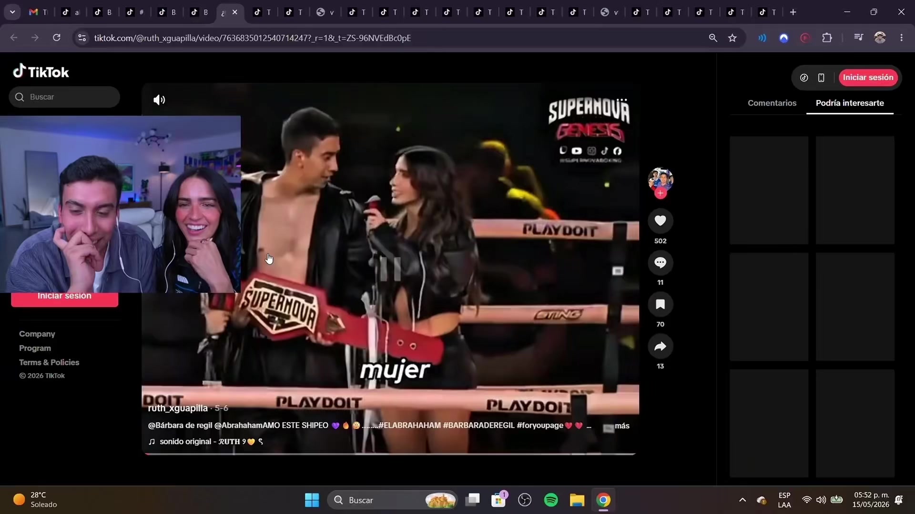
Task: Click the TikTok coin icon
Action: point(804,78)
